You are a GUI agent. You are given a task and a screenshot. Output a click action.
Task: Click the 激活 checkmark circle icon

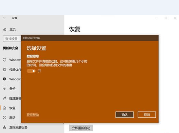[4, 117]
